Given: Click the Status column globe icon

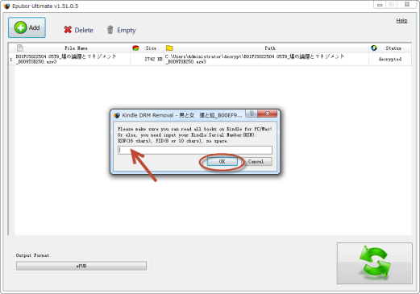Looking at the screenshot, I should point(374,48).
